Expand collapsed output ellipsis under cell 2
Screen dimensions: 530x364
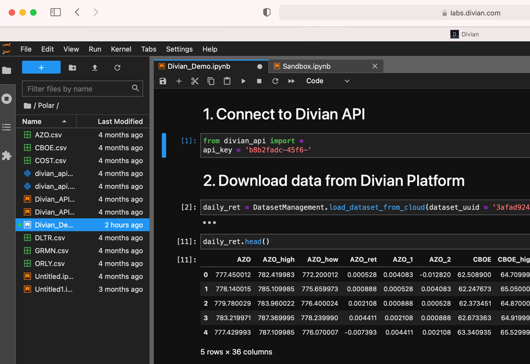click(x=209, y=223)
